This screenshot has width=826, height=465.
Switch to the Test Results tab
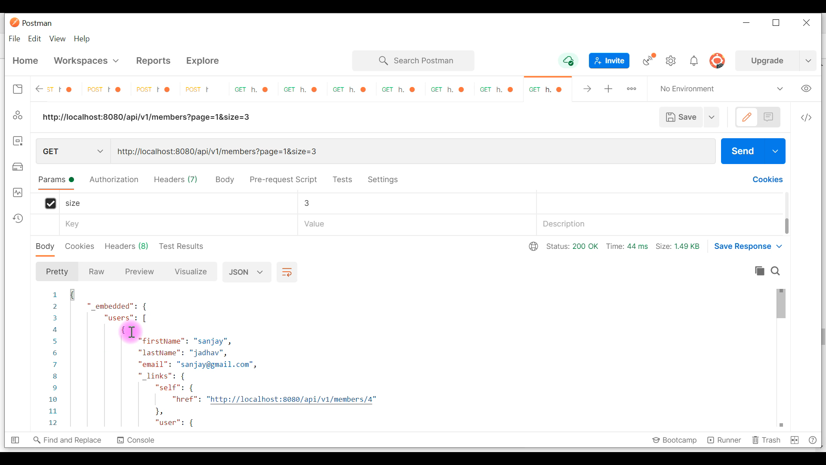181,246
